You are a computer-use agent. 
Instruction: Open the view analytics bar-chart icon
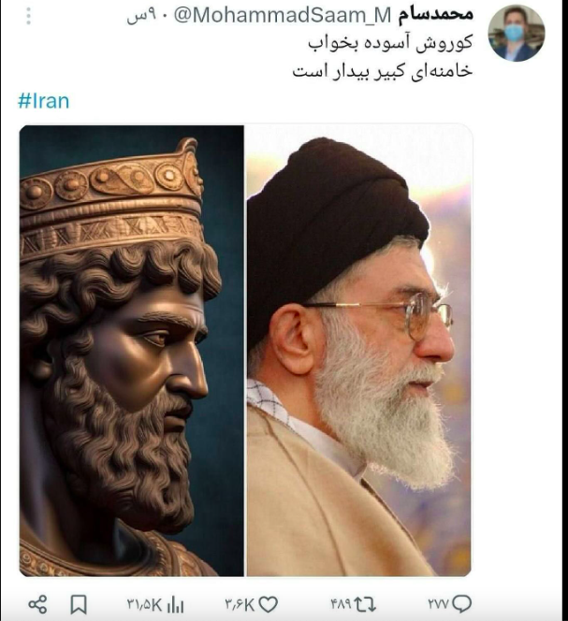point(176,605)
